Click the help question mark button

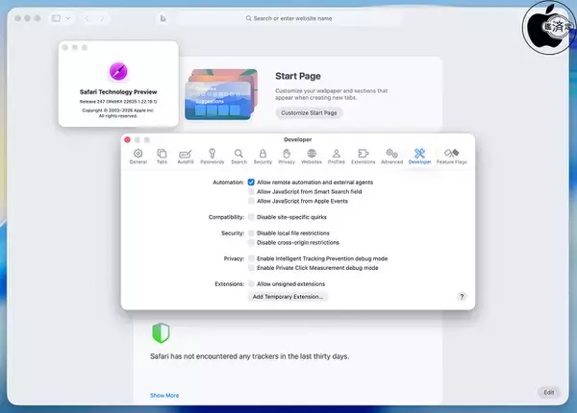click(x=462, y=297)
